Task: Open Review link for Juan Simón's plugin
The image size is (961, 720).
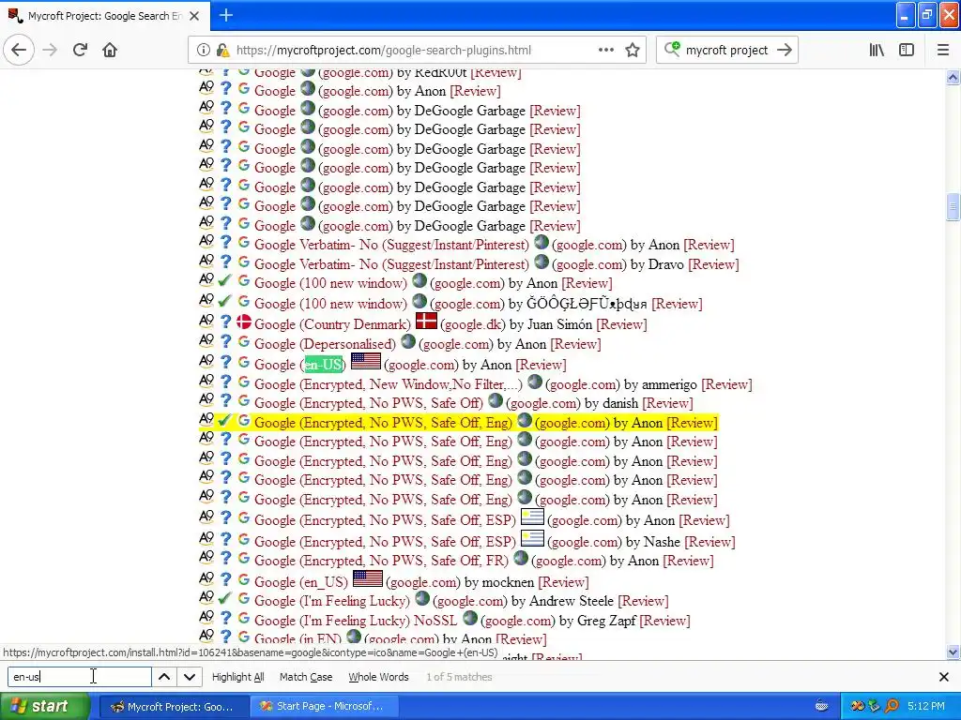Action: pyautogui.click(x=621, y=324)
